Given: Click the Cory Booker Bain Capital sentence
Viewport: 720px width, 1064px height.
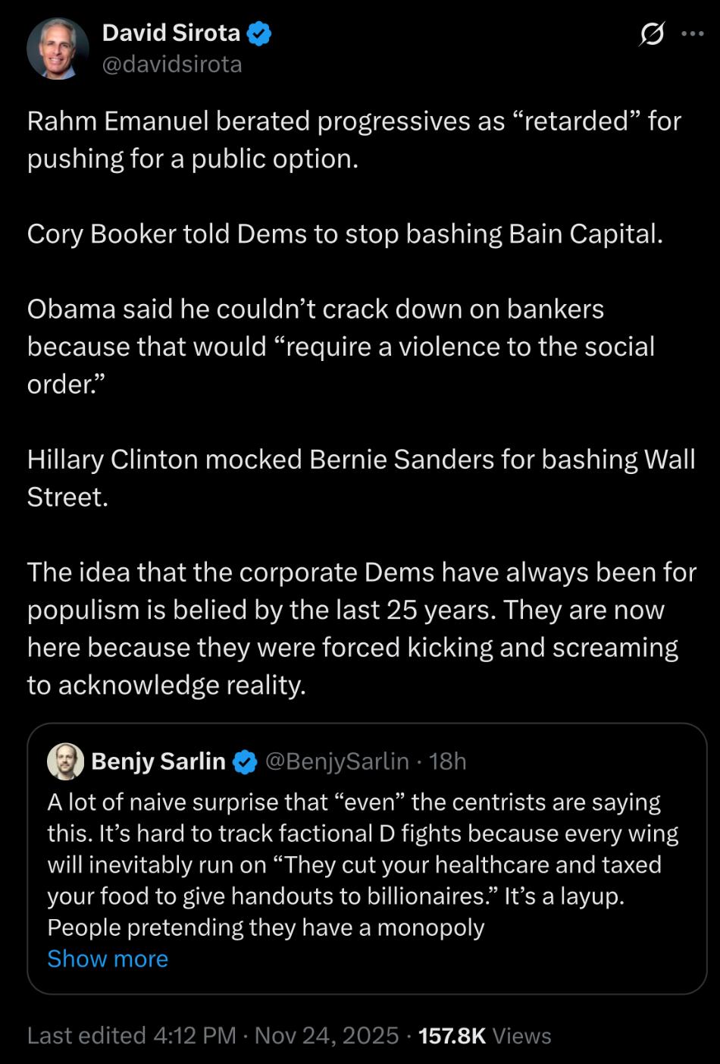Looking at the screenshot, I should (x=345, y=234).
